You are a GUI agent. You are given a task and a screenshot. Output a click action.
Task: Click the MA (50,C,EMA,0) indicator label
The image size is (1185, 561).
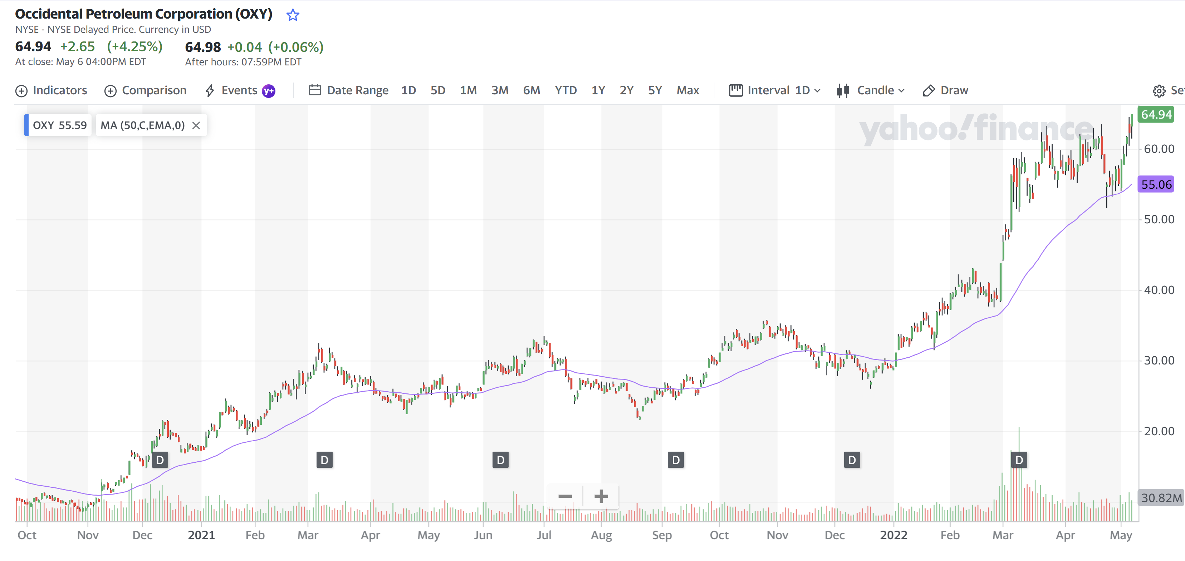point(143,125)
